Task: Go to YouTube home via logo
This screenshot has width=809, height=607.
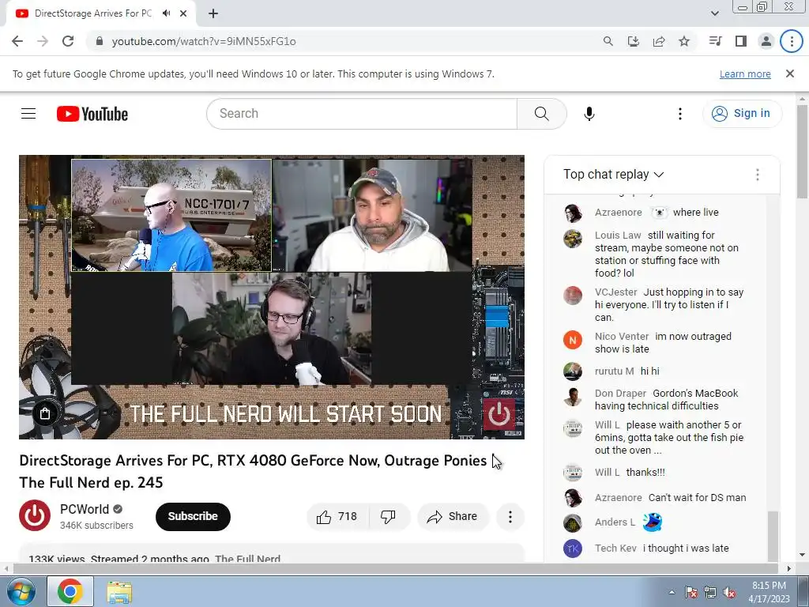Action: click(92, 114)
